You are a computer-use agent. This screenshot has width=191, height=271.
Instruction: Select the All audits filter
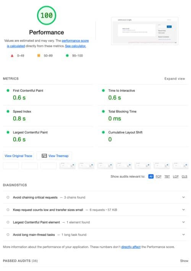pos(151,176)
